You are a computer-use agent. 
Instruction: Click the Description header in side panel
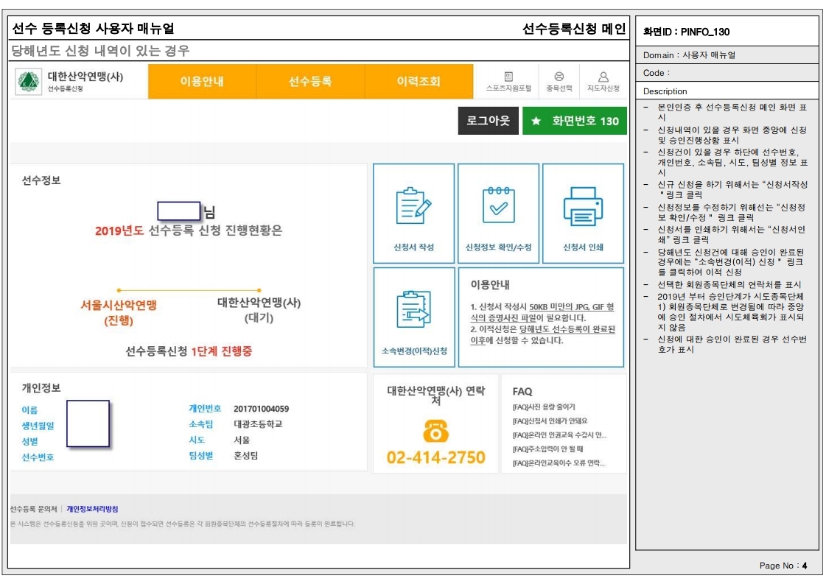pyautogui.click(x=665, y=91)
